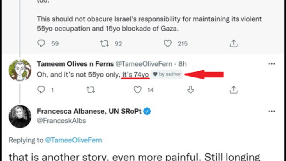The width and height of the screenshot is (286, 161).
Task: Open more options for Tameem's tweet
Action: [x=271, y=64]
